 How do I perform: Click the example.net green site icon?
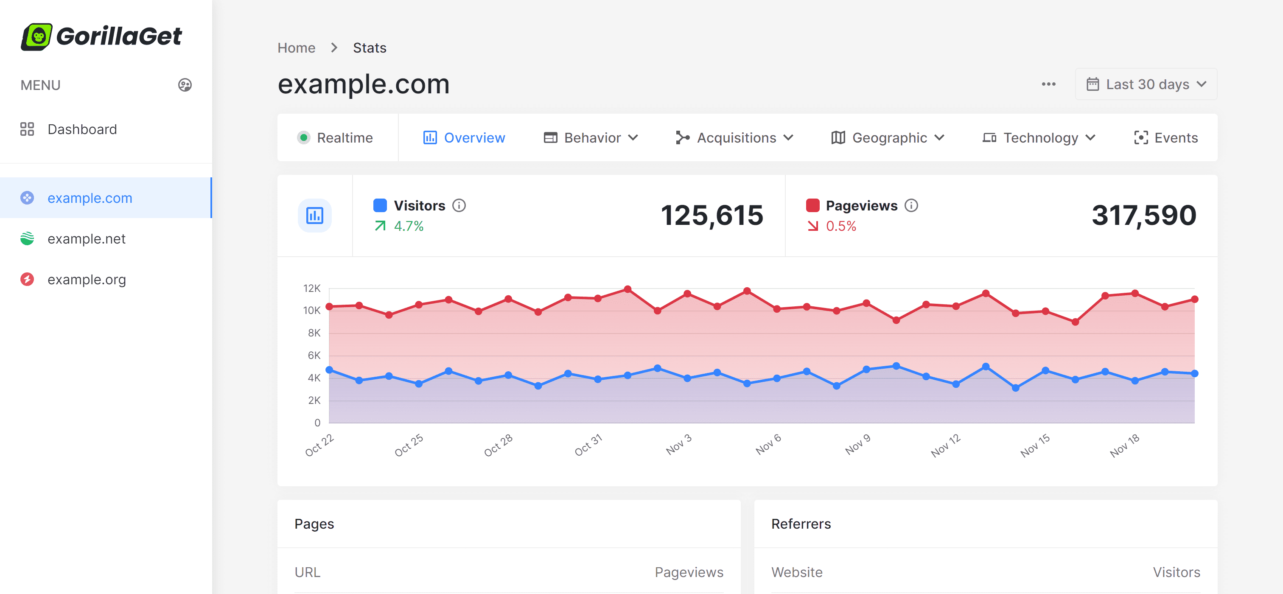[x=27, y=238]
